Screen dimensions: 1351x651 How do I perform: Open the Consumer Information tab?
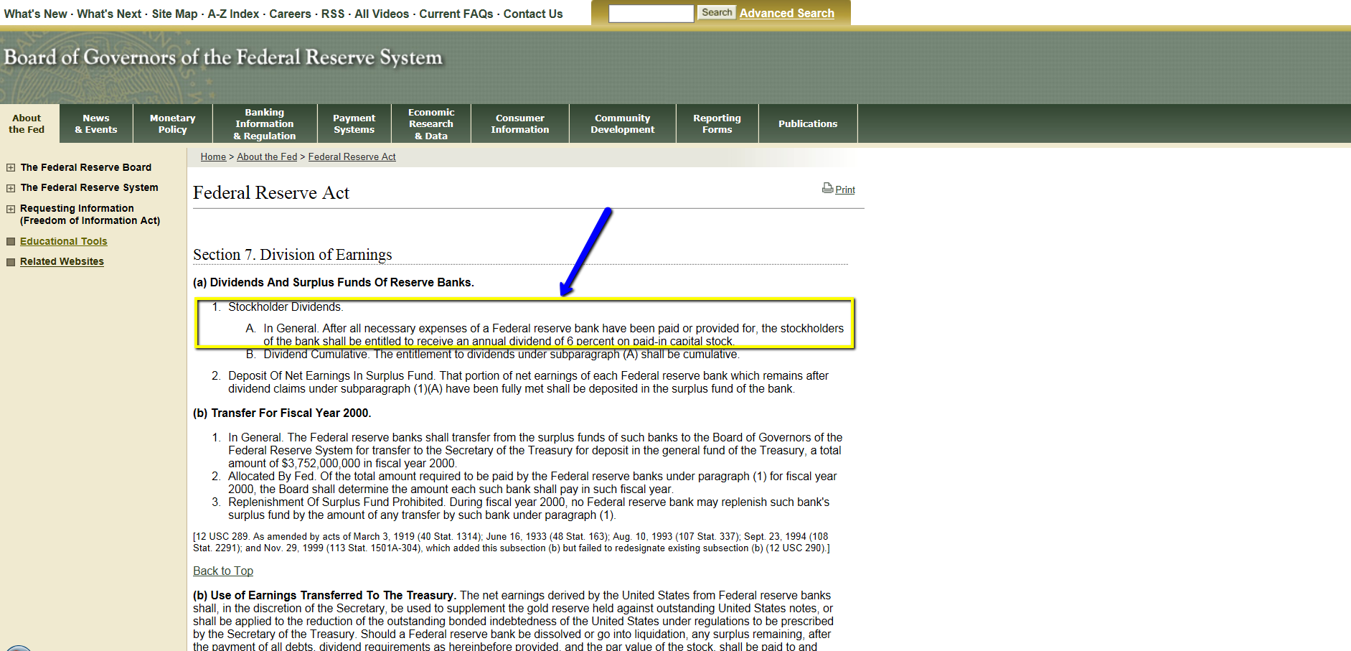coord(520,123)
